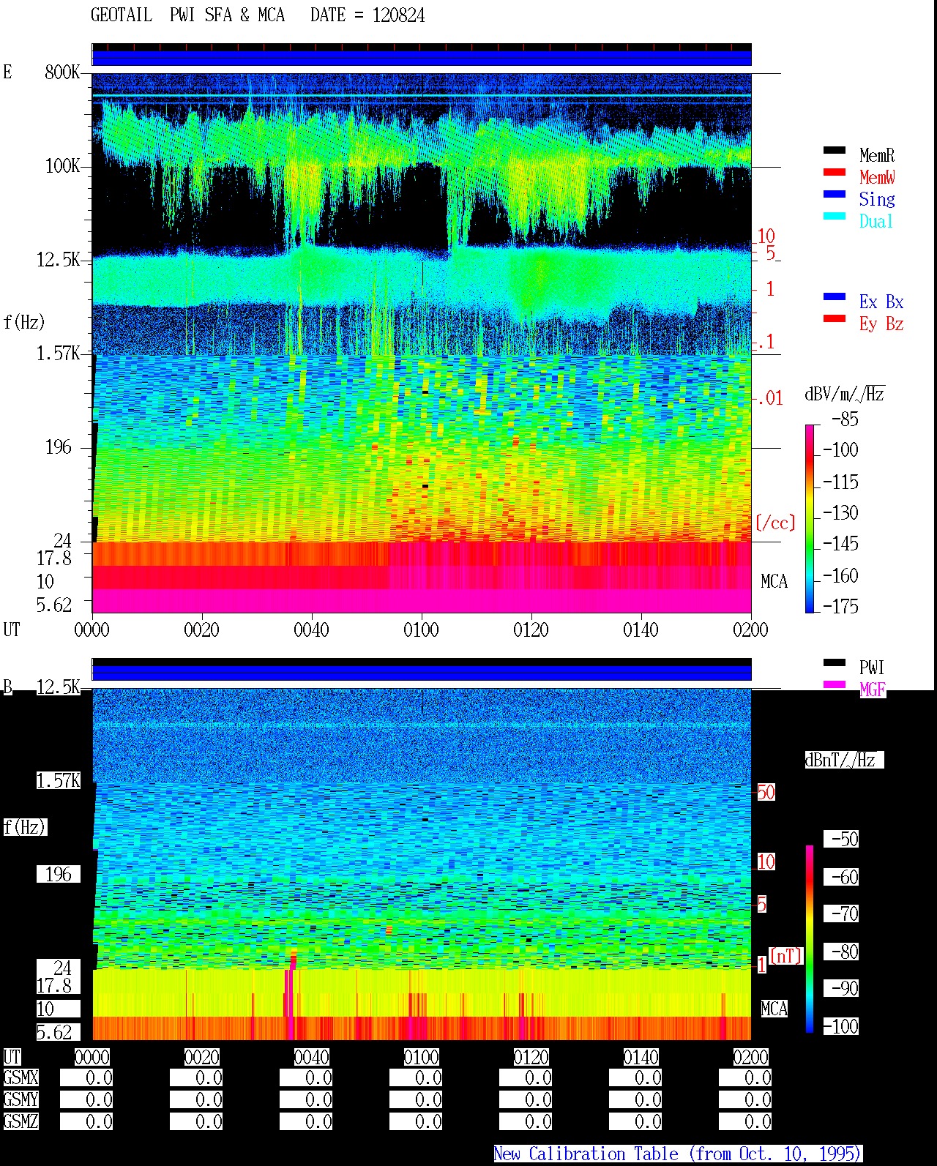Click the MemW legend label

pyautogui.click(x=877, y=177)
